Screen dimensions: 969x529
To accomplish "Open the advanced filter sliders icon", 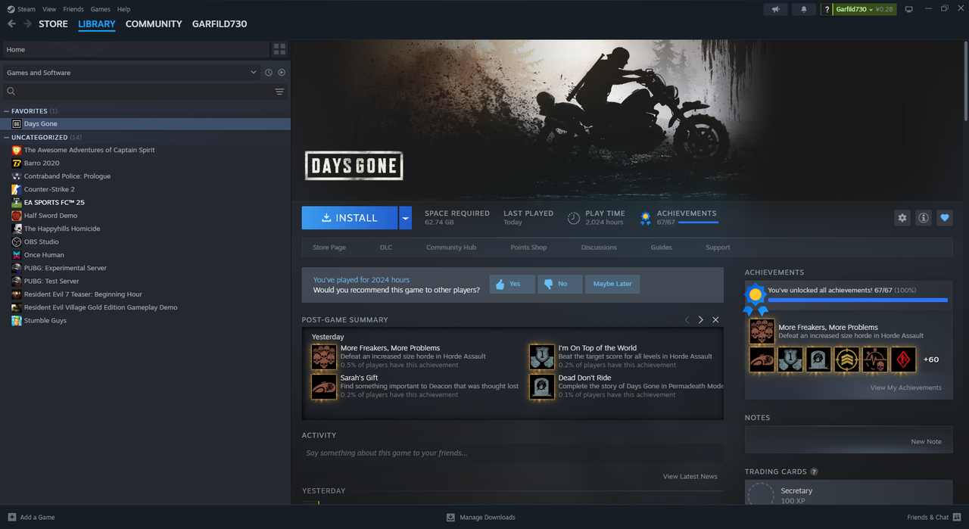I will click(x=279, y=92).
